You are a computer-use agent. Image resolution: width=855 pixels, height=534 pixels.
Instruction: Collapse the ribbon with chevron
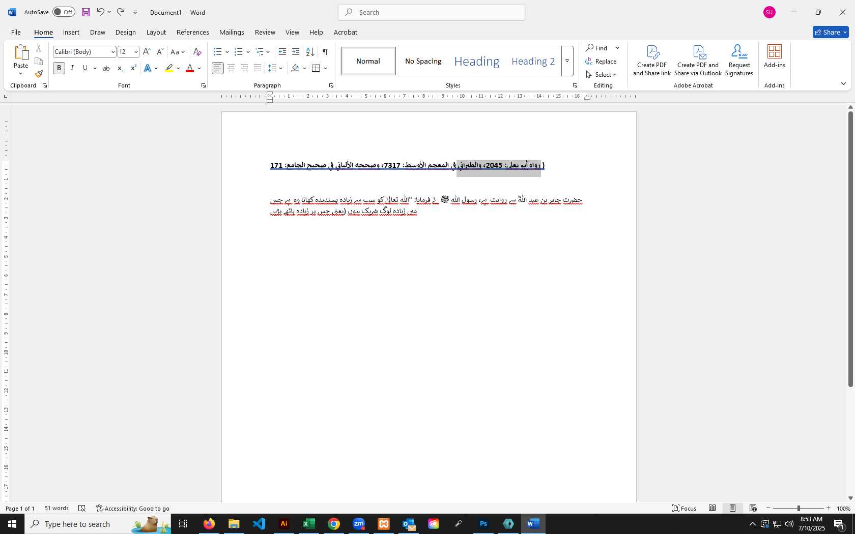pos(843,84)
